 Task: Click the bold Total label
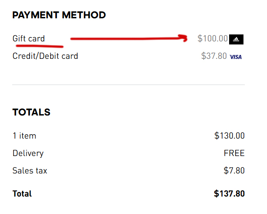click(x=22, y=194)
